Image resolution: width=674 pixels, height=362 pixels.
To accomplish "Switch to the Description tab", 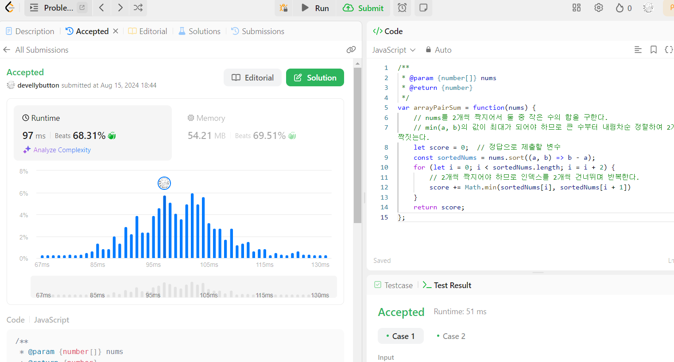I will pos(30,31).
